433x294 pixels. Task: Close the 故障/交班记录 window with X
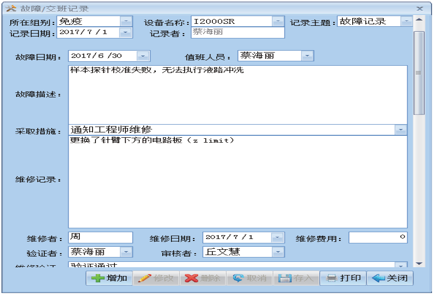[x=419, y=8]
